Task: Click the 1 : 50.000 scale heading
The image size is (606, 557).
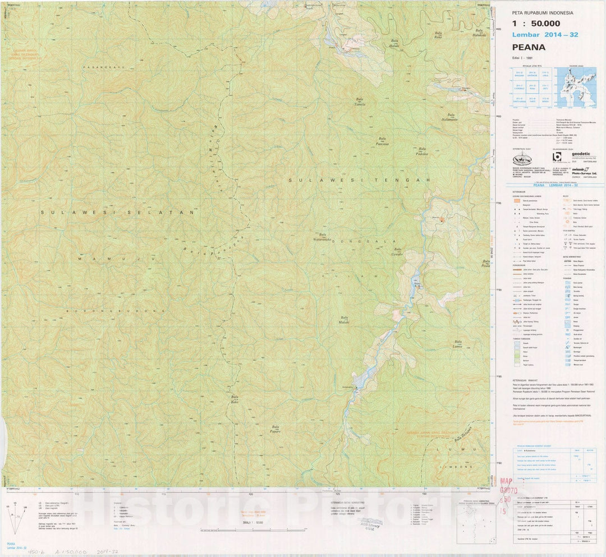Action: coord(536,24)
